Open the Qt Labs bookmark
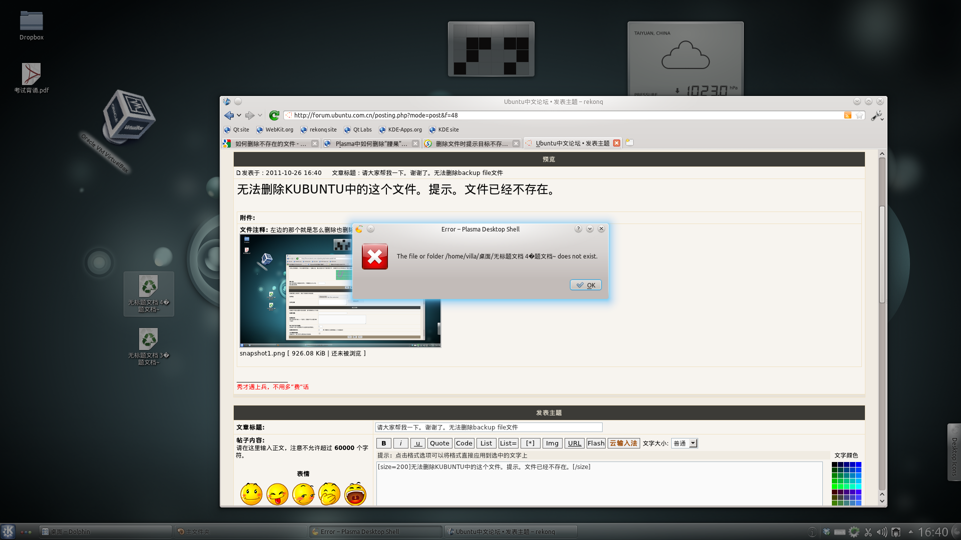The image size is (961, 540). (358, 129)
